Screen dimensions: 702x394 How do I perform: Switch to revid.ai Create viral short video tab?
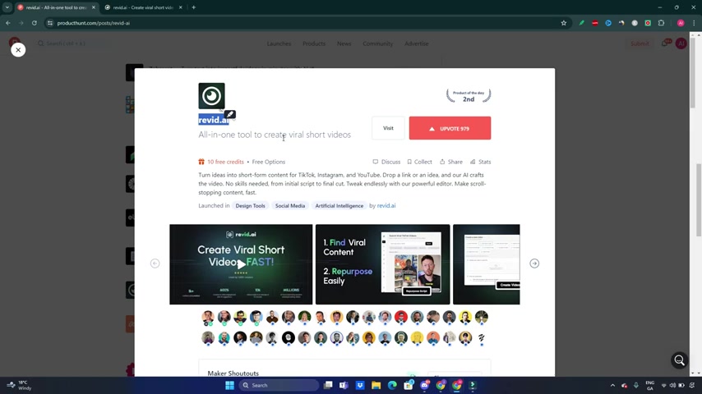(x=142, y=7)
